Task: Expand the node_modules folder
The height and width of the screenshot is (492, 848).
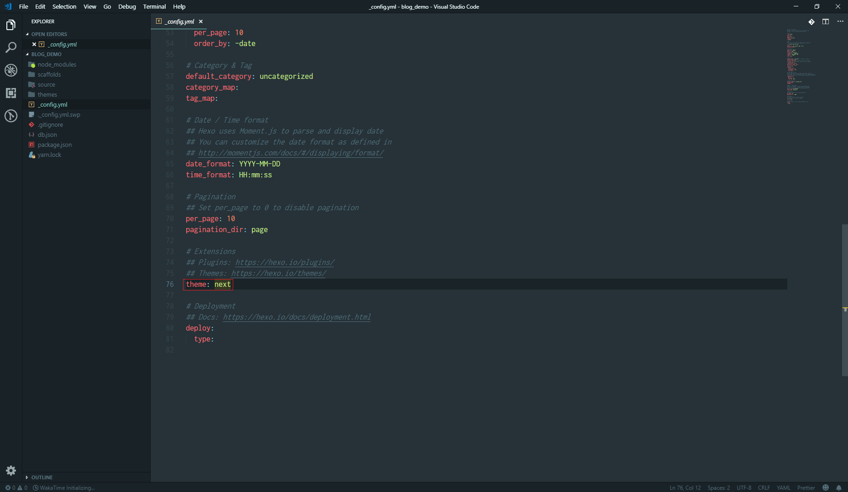Action: 57,64
